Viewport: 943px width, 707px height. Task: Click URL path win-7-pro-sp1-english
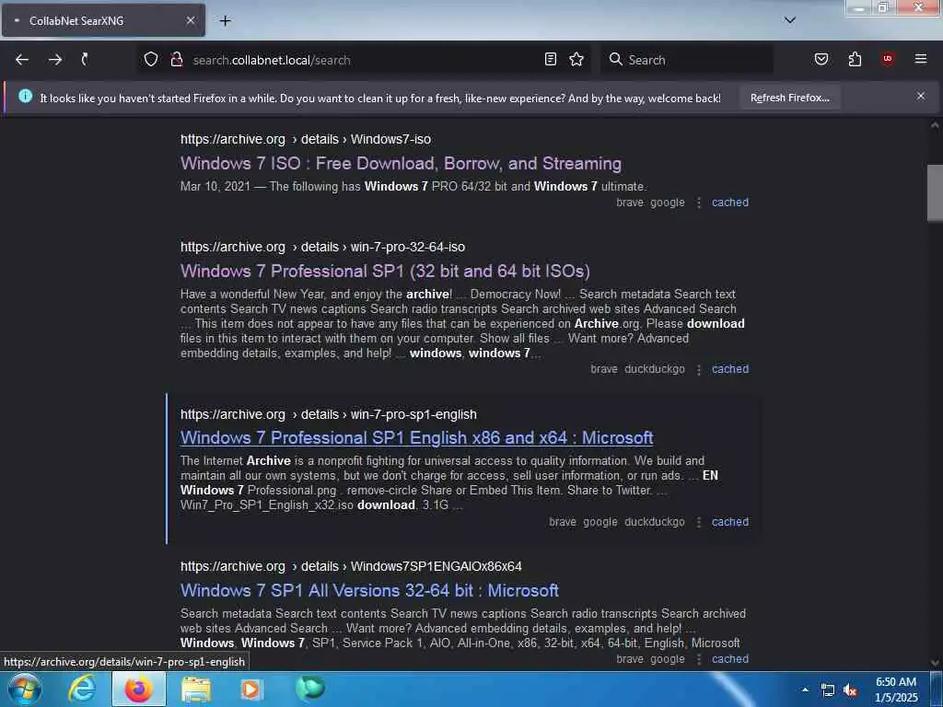[x=413, y=415]
